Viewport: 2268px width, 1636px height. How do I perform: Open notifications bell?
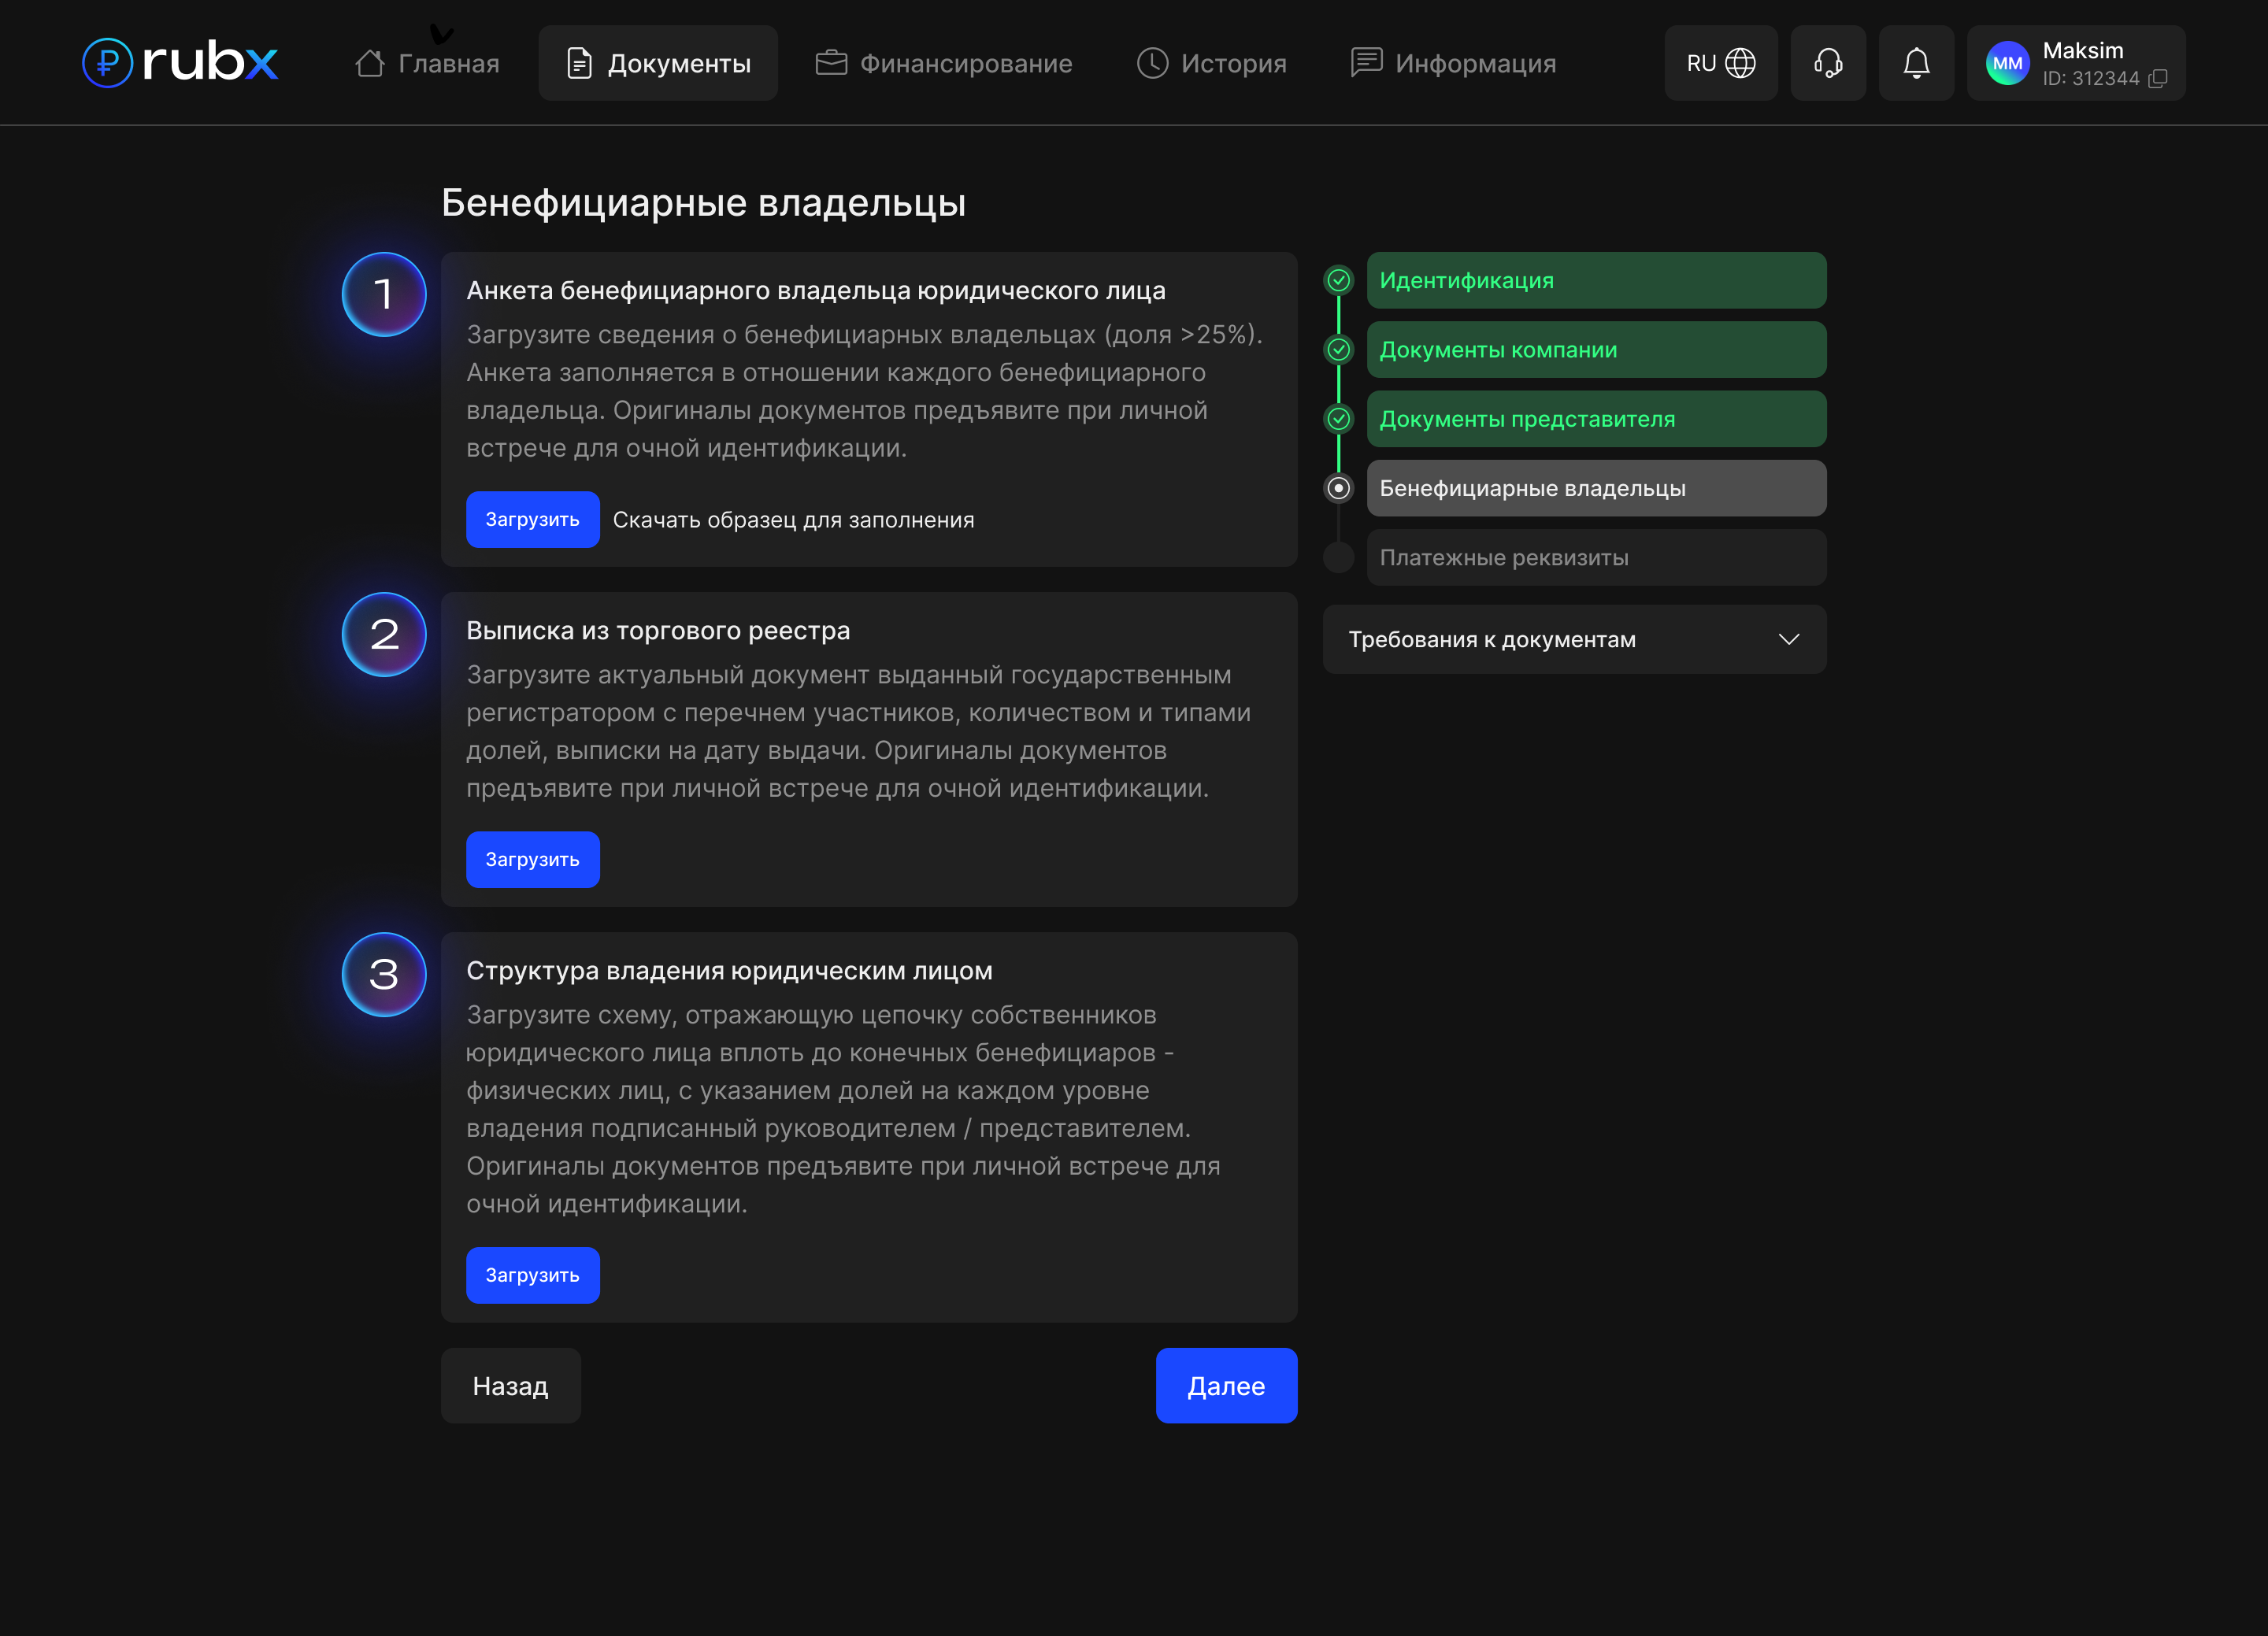[x=1915, y=63]
